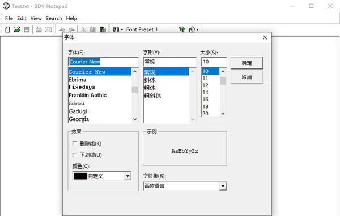This screenshot has height=216, width=340.
Task: Click the 取消 Cancel button
Action: tap(246, 77)
